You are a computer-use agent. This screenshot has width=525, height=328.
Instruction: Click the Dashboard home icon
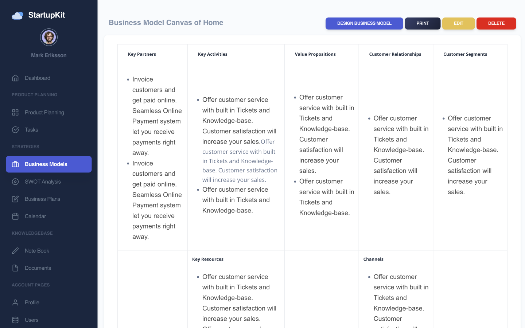click(15, 78)
